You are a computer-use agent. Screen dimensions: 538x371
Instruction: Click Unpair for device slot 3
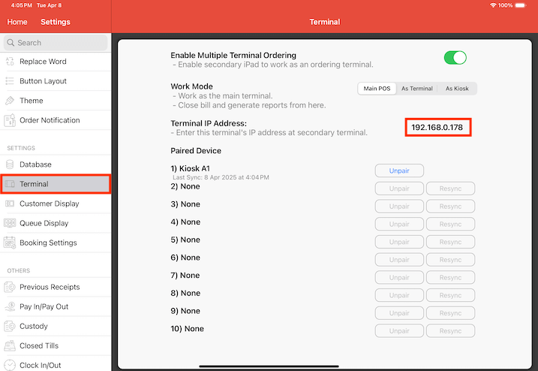(x=399, y=207)
